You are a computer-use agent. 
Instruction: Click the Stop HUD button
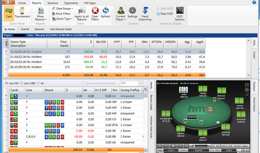[x=165, y=14]
